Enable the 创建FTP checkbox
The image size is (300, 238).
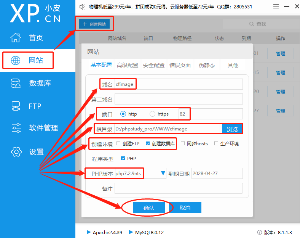118,143
